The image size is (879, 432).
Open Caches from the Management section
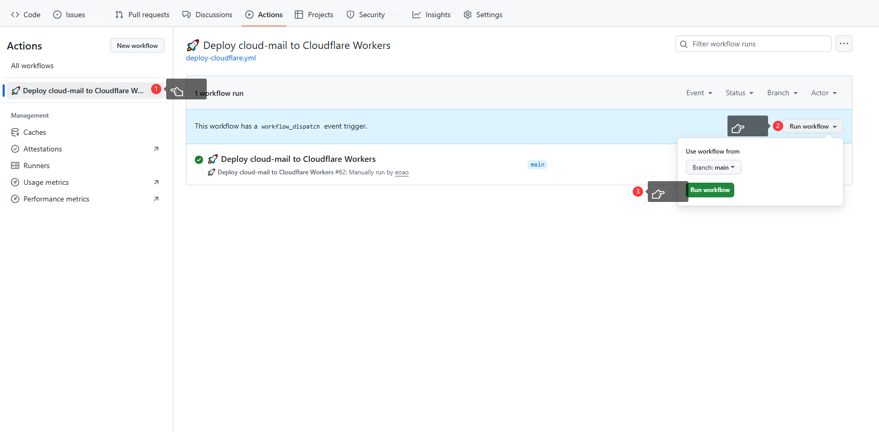pos(34,132)
